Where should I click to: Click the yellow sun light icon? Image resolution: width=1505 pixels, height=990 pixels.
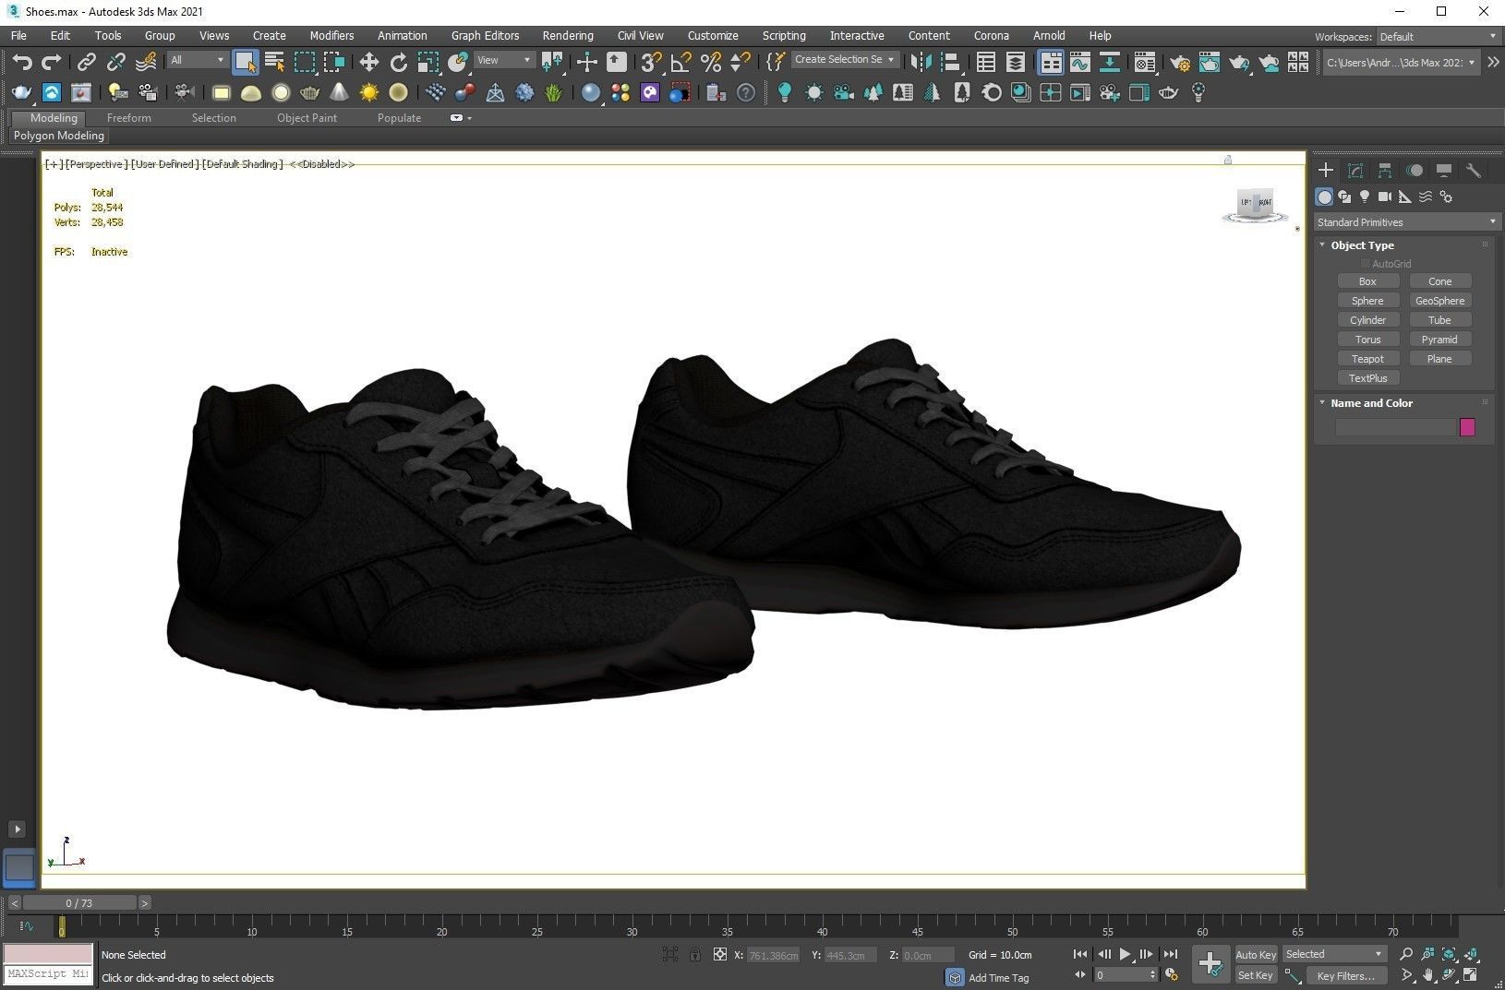(368, 92)
